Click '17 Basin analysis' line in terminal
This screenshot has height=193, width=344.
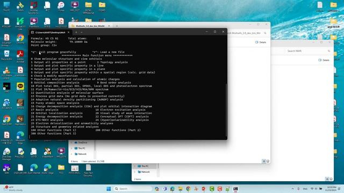[x=45, y=110]
